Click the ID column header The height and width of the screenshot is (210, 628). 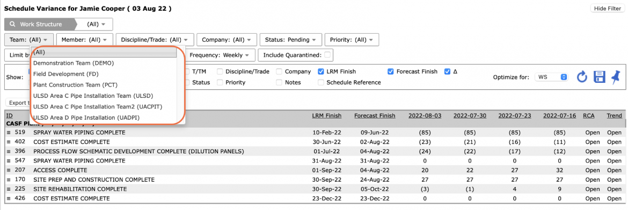click(x=9, y=115)
